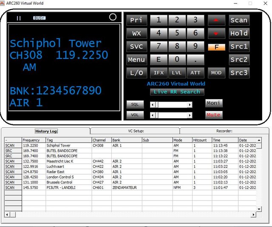Click keypad digit 2
Viewport: 272px width, 227px height.
(177, 20)
